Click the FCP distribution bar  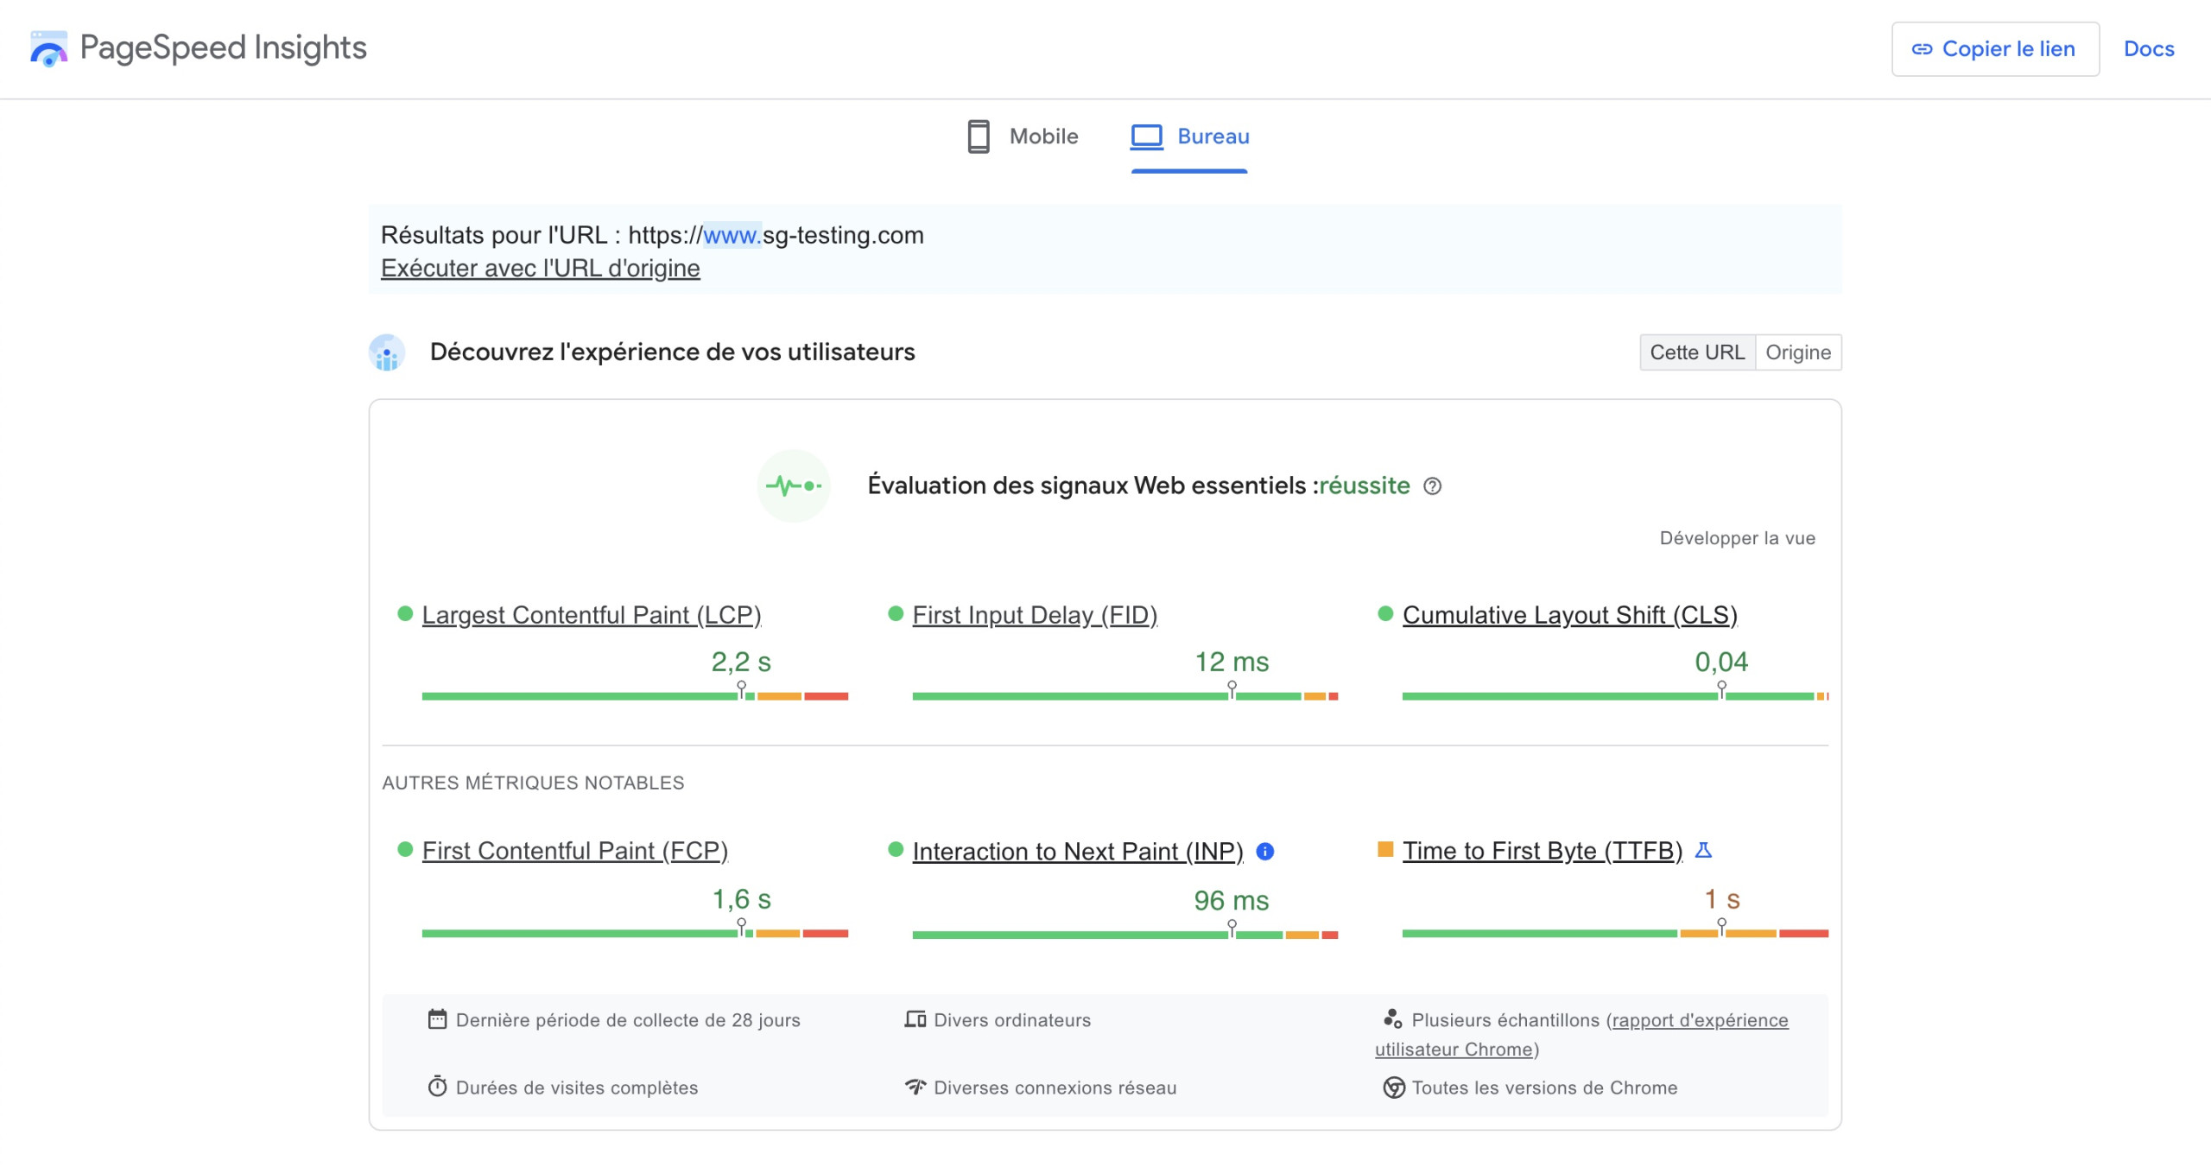[x=635, y=934]
